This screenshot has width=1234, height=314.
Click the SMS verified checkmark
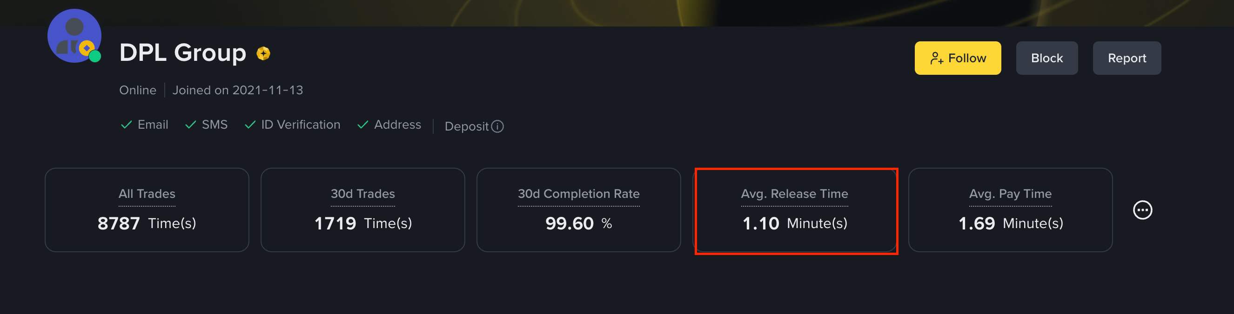click(x=191, y=125)
